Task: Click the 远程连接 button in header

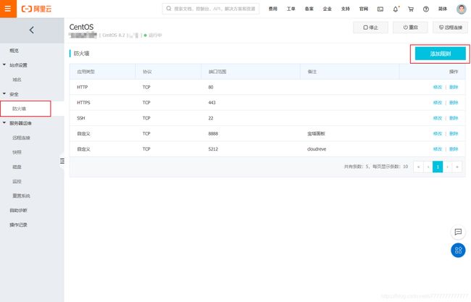Action: pyautogui.click(x=450, y=28)
